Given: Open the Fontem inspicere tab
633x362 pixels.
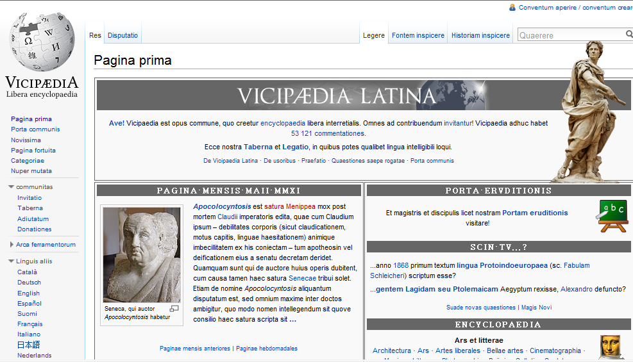Looking at the screenshot, I should [418, 35].
